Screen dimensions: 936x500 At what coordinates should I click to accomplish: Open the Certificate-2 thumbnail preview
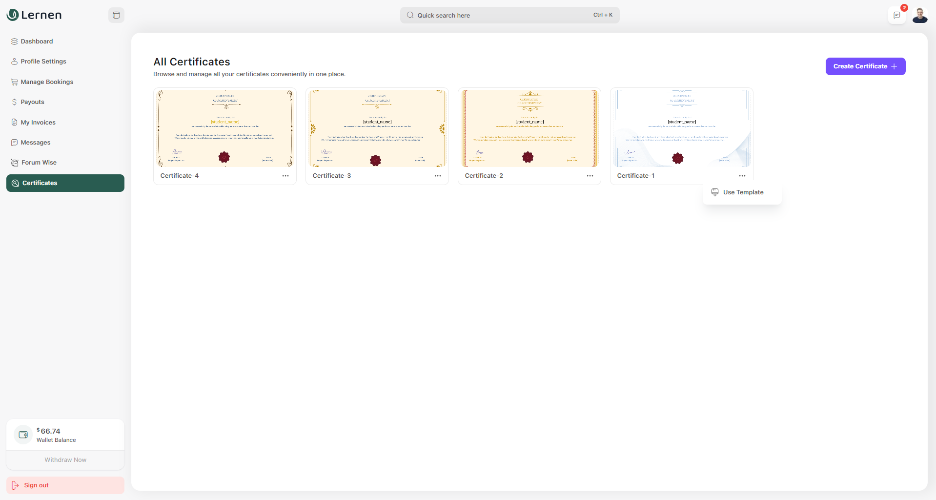[x=529, y=128]
